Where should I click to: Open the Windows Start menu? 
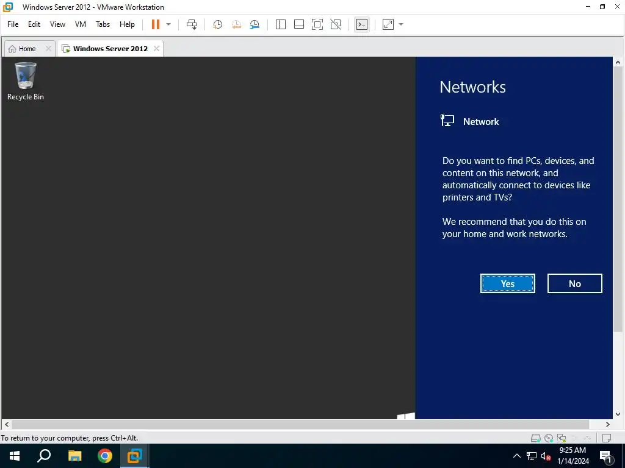tap(15, 456)
